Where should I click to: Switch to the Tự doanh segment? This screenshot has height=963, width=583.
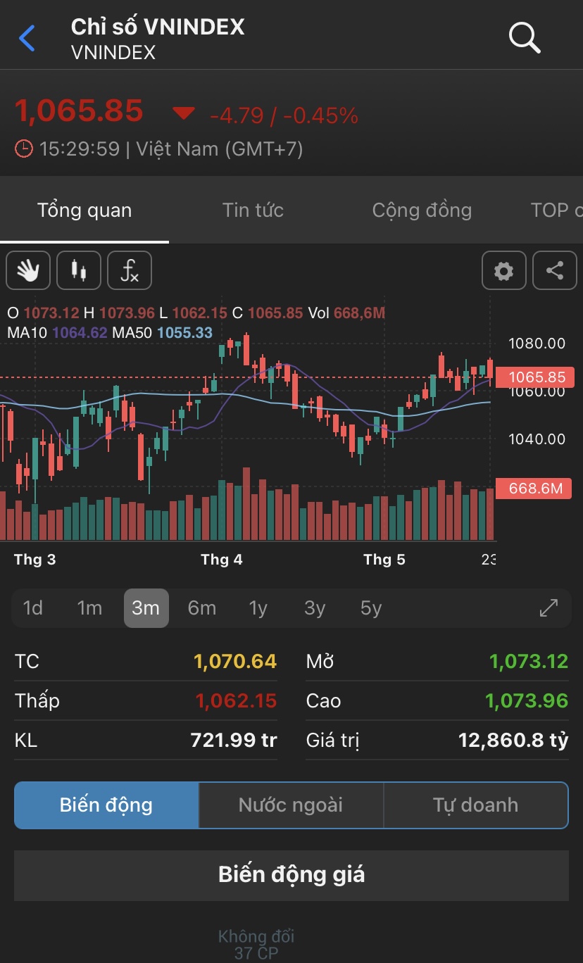pyautogui.click(x=475, y=805)
